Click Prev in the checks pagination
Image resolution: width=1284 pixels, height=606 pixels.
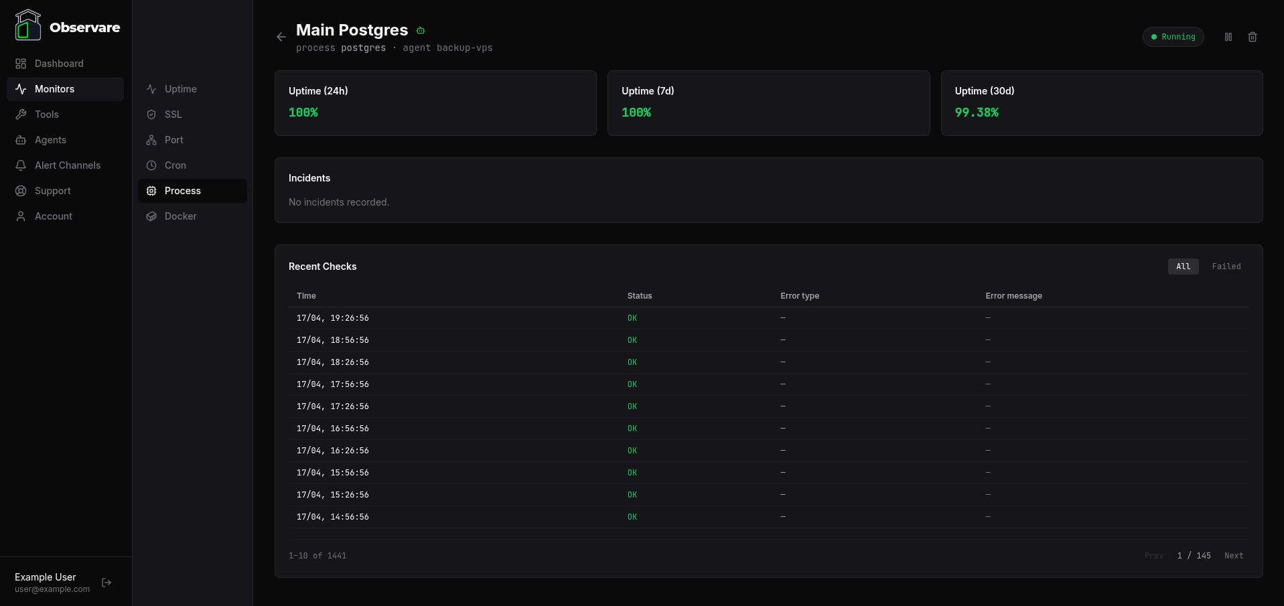point(1153,556)
